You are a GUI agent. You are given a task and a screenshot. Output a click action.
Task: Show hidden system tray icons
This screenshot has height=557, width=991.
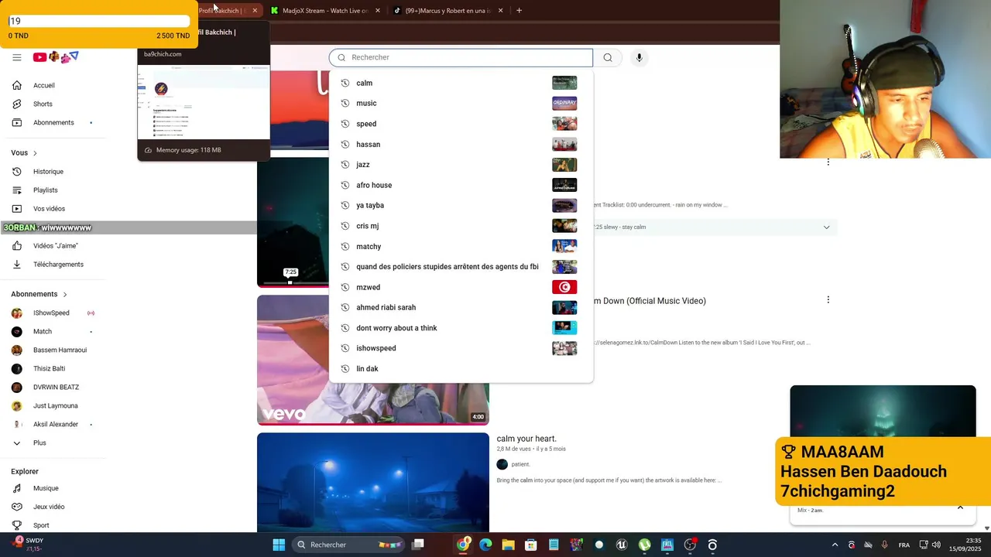[835, 545]
